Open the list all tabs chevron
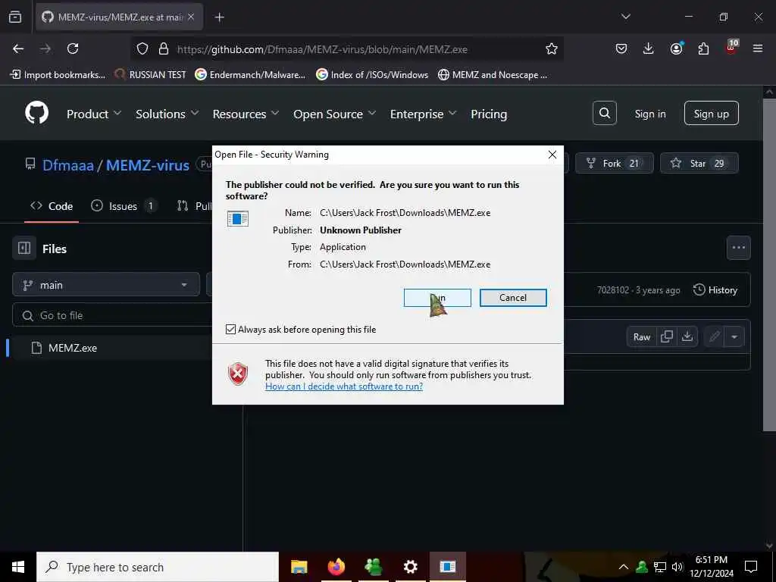This screenshot has width=776, height=582. pyautogui.click(x=625, y=17)
